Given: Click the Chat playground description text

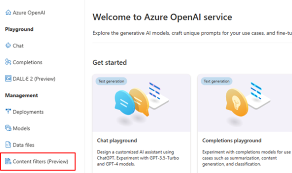Looking at the screenshot, I should 138,158.
